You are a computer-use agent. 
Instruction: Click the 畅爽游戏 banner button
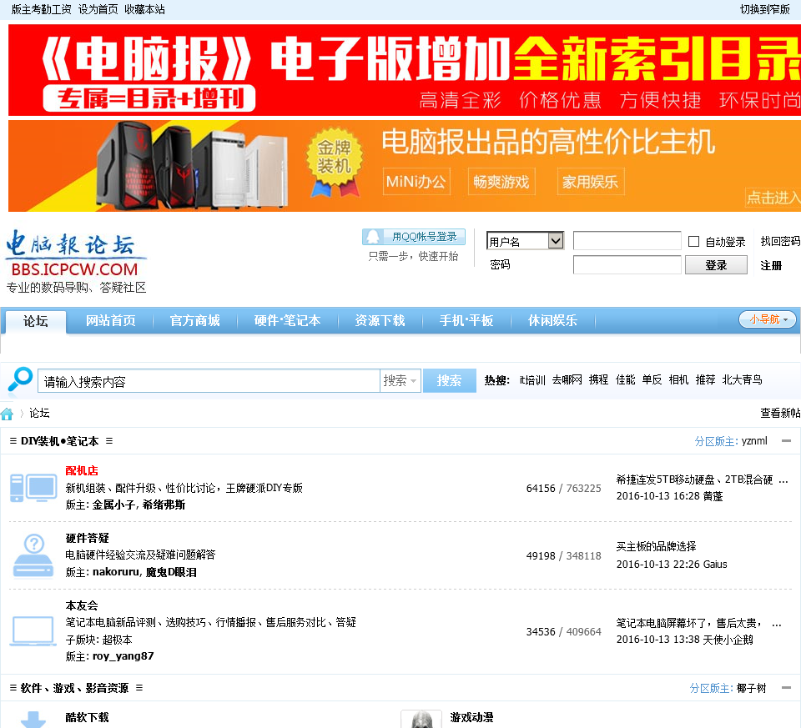point(501,182)
